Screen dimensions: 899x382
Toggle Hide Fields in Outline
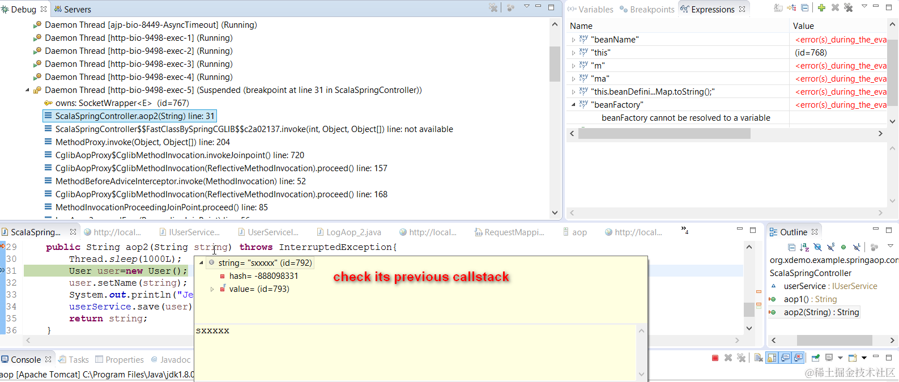[x=817, y=247]
